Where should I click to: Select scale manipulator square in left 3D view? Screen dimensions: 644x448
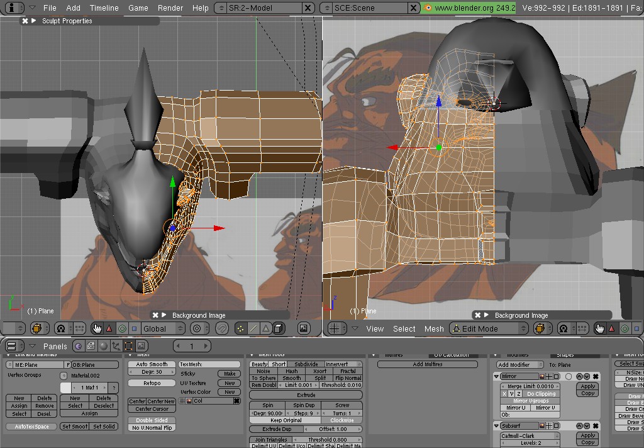click(134, 328)
